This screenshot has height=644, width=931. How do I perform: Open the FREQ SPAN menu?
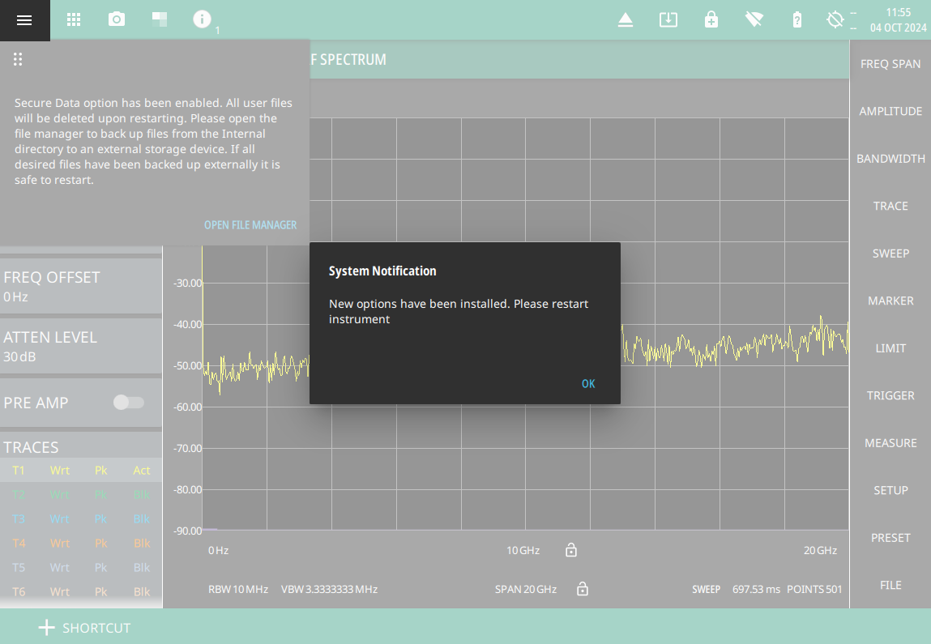click(x=890, y=64)
